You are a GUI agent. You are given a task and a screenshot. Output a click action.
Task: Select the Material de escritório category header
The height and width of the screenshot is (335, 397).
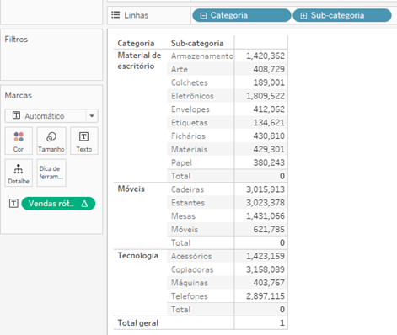coord(139,61)
